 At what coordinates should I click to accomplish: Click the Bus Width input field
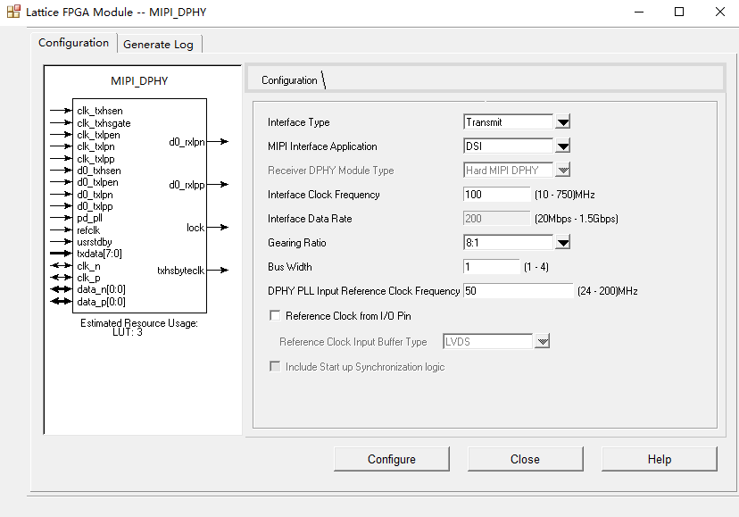(491, 265)
